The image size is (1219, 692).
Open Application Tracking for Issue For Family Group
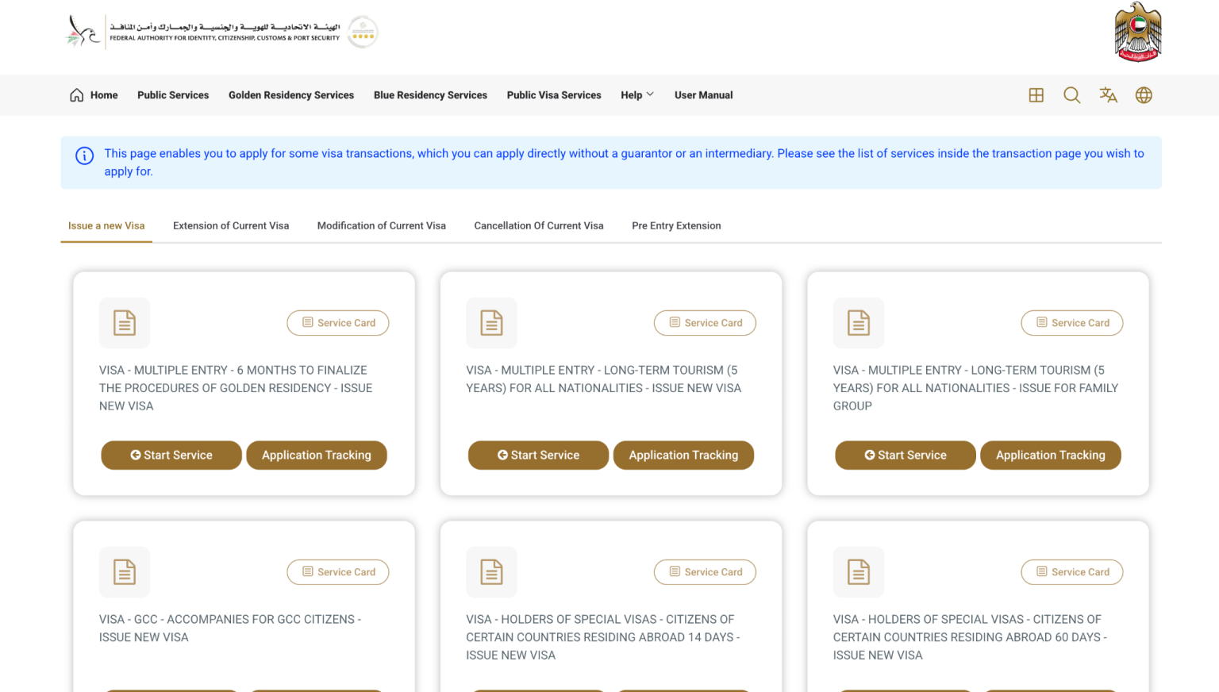1051,456
